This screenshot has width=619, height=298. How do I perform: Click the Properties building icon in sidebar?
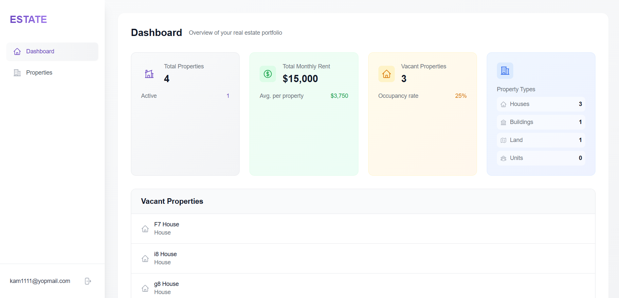pos(17,73)
